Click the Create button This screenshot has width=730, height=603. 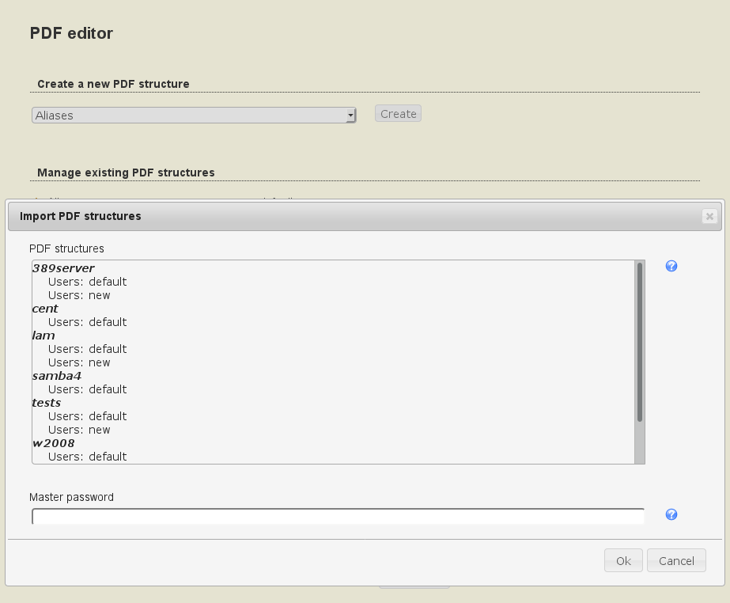pyautogui.click(x=398, y=114)
